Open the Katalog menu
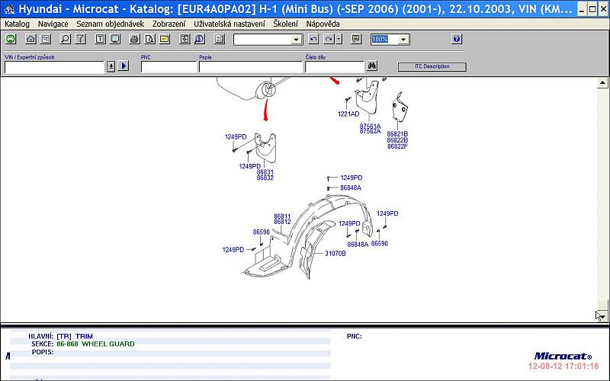The image size is (610, 381). click(x=17, y=24)
